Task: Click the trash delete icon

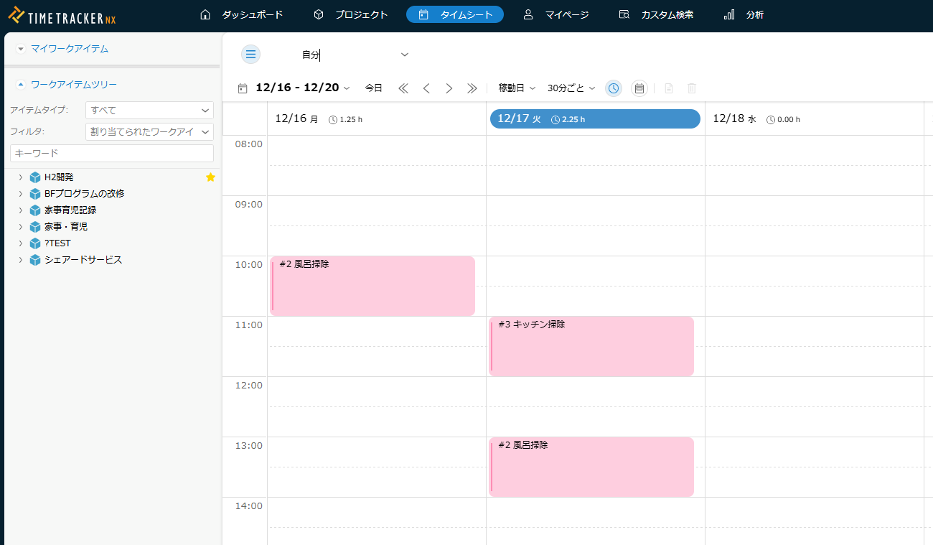Action: click(x=692, y=88)
